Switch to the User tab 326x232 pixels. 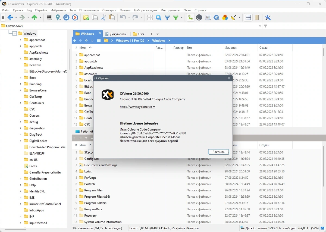click(139, 34)
